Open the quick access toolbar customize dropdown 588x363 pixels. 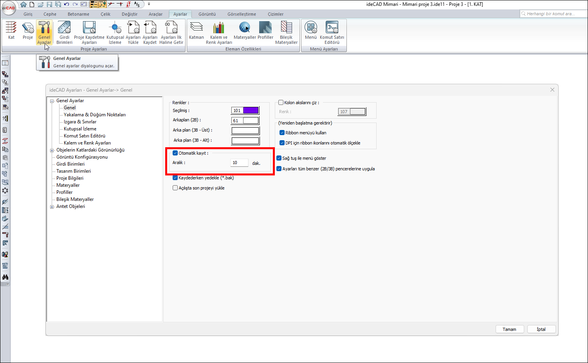tap(149, 4)
